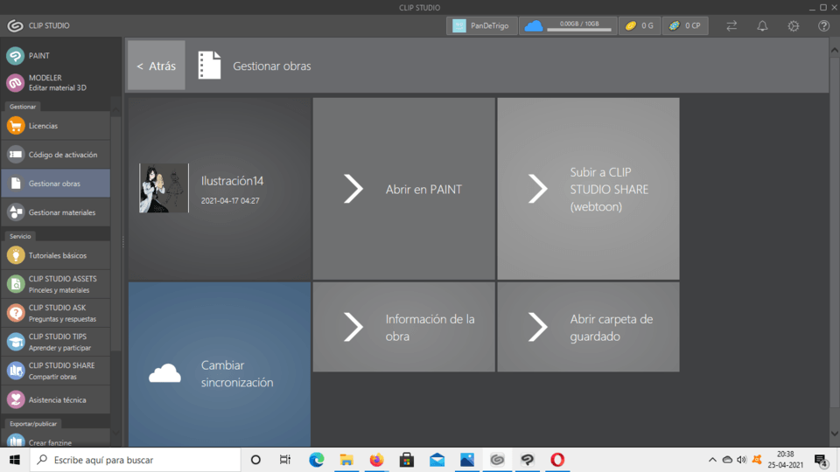
Task: Toggle Cambiar sincronización cloud tile
Action: tap(220, 364)
